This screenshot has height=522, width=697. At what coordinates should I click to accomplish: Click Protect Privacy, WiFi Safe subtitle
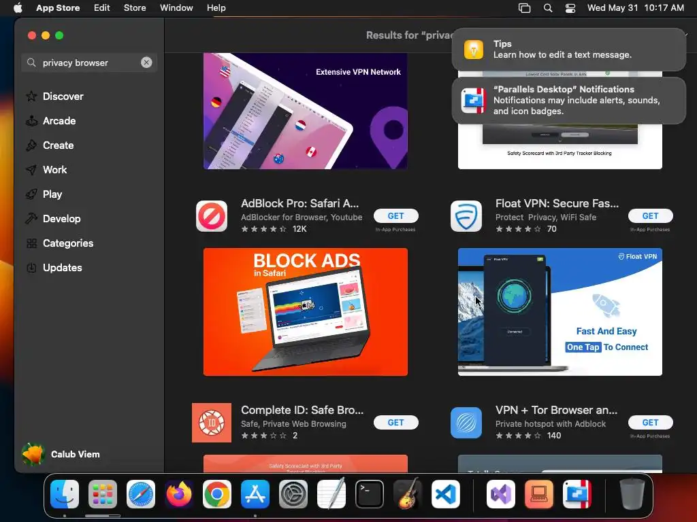[x=546, y=217]
